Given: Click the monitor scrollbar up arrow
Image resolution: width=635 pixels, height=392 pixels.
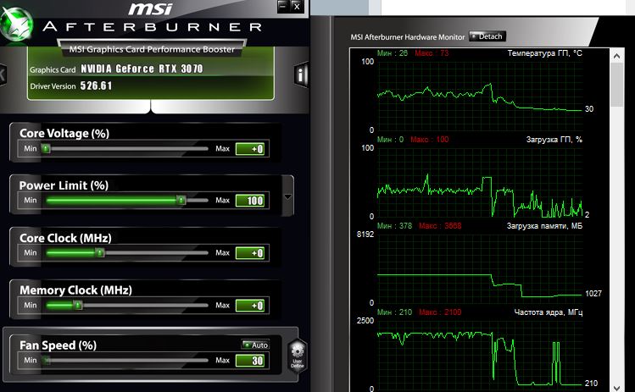Looking at the screenshot, I should (617, 56).
